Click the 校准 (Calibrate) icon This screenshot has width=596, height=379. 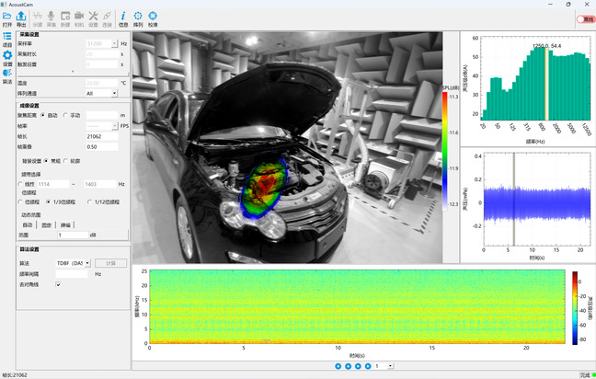153,17
